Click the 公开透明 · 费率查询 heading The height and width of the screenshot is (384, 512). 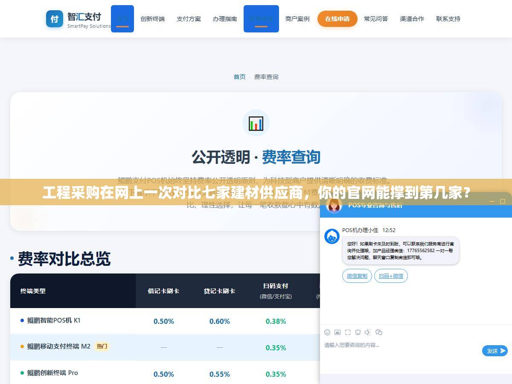click(256, 157)
